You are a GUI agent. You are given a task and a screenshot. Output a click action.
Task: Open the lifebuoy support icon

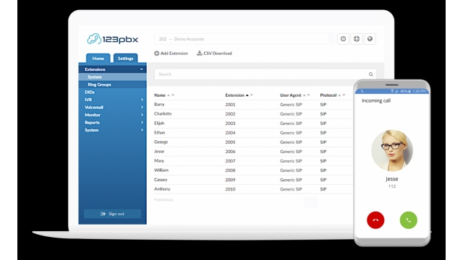click(357, 39)
